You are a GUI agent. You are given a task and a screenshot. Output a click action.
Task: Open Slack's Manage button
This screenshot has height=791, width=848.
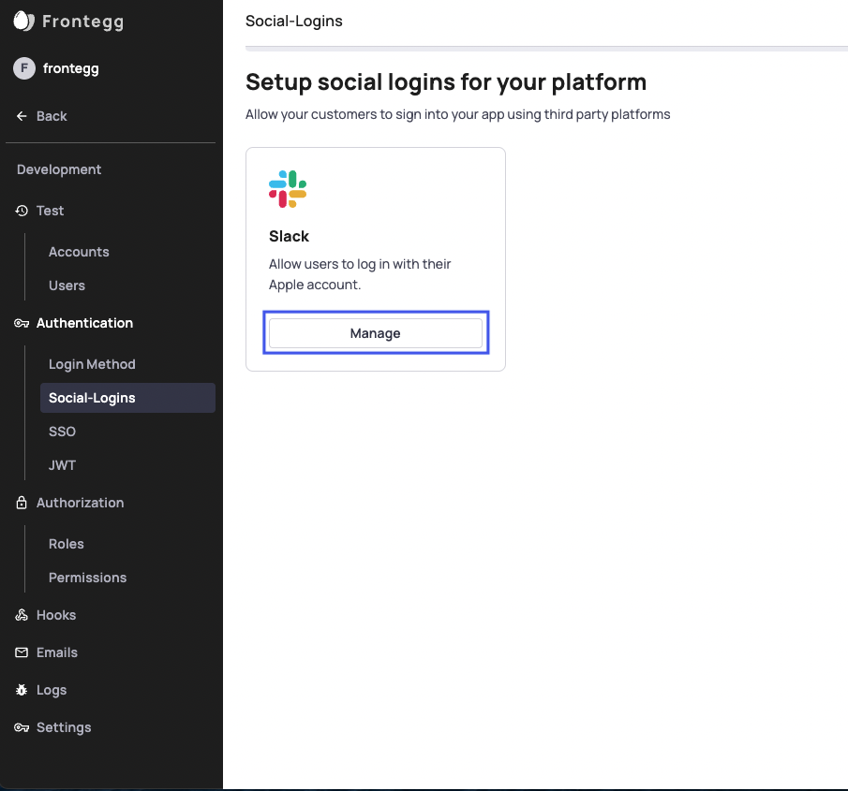[376, 333]
